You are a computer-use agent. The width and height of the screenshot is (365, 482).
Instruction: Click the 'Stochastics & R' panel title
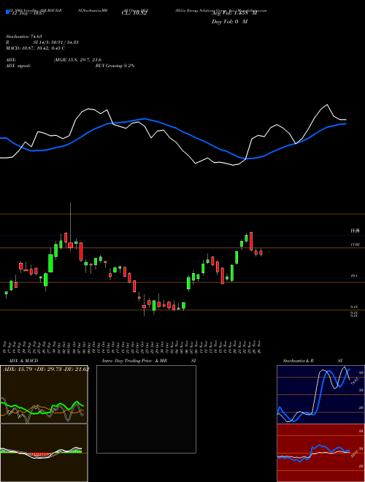[298, 361]
